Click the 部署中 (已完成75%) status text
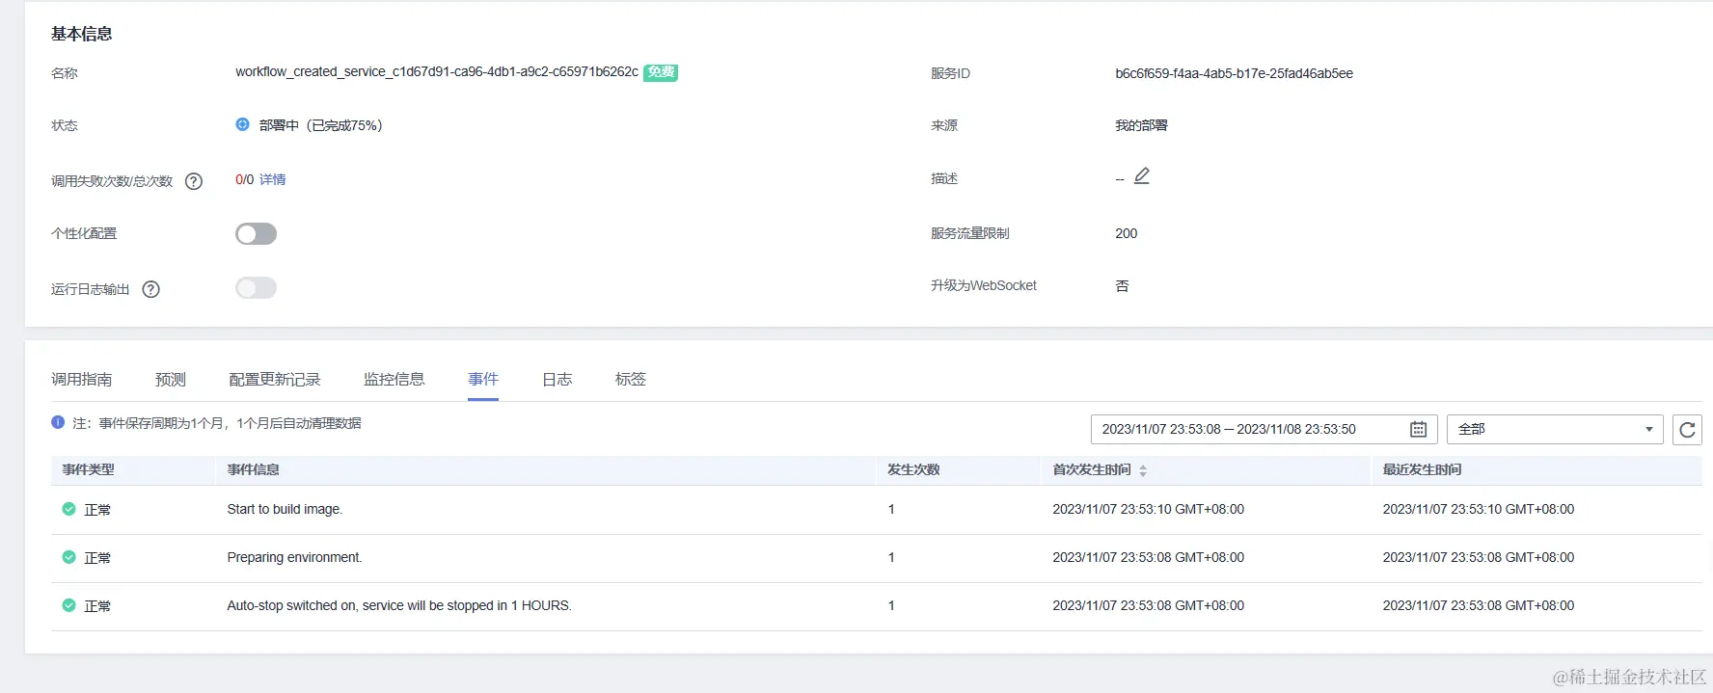 click(321, 125)
